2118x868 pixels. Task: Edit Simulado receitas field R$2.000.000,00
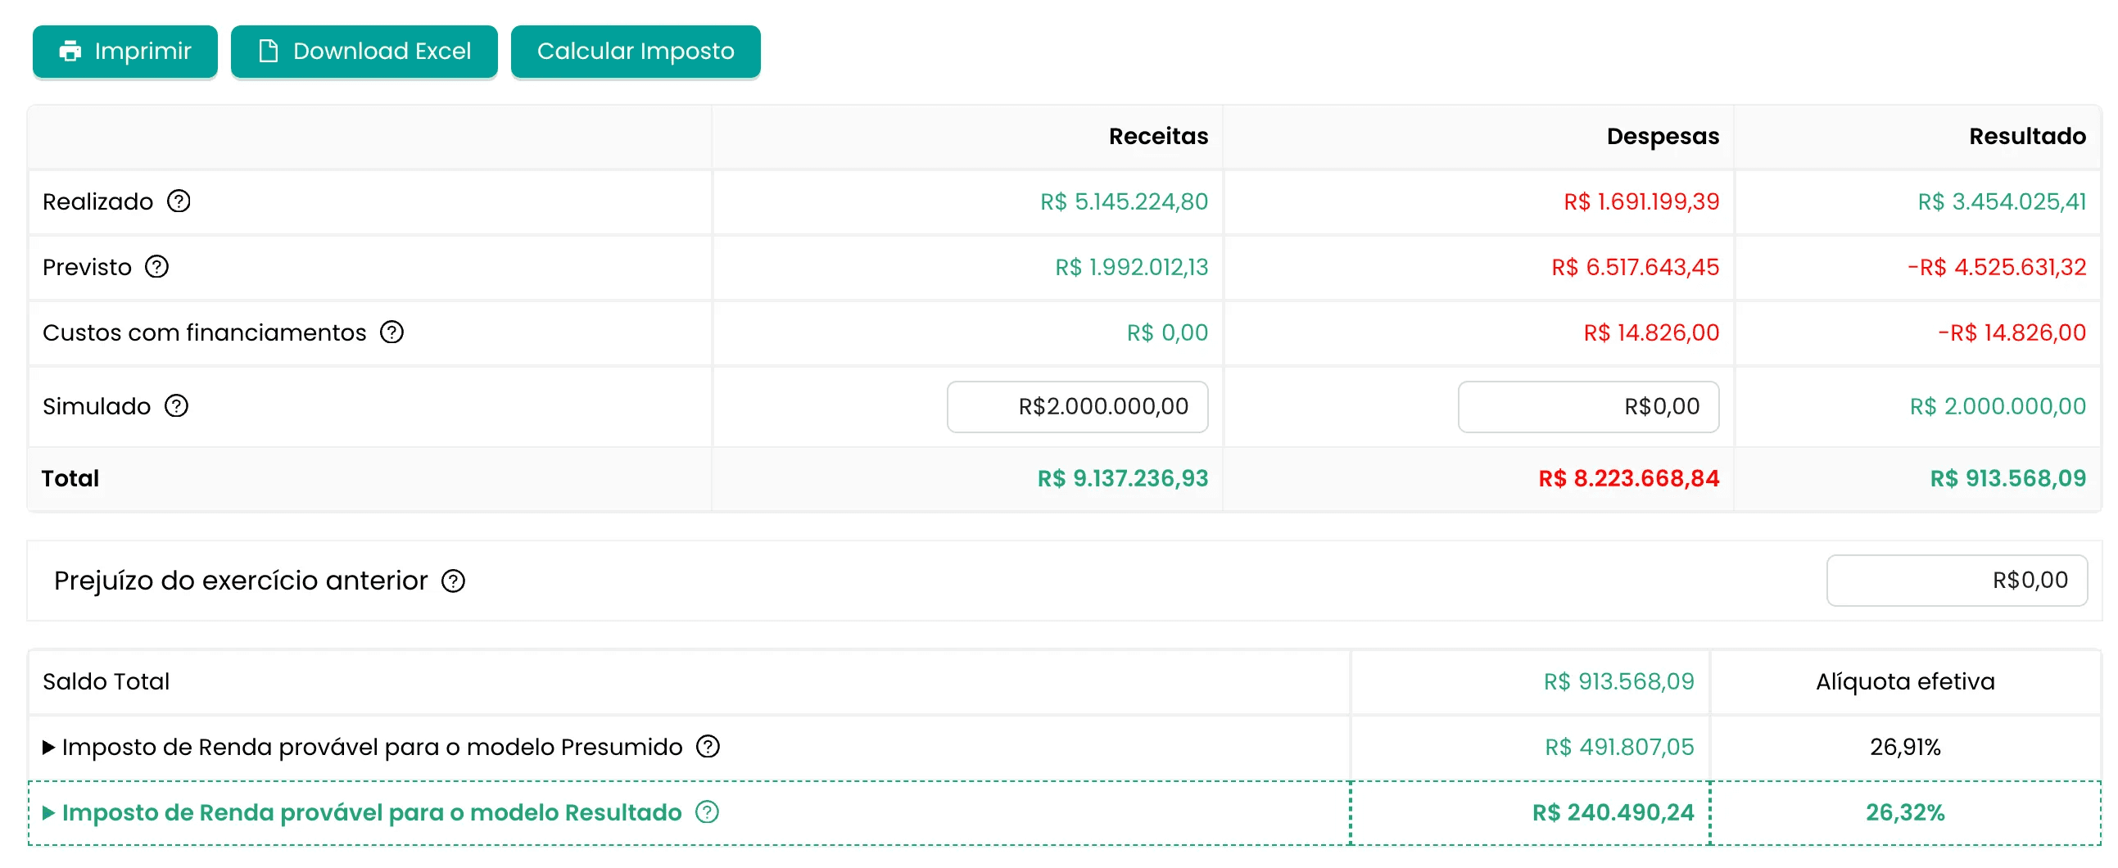point(1077,406)
